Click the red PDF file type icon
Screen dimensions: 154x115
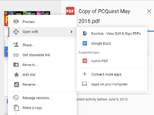point(70,11)
